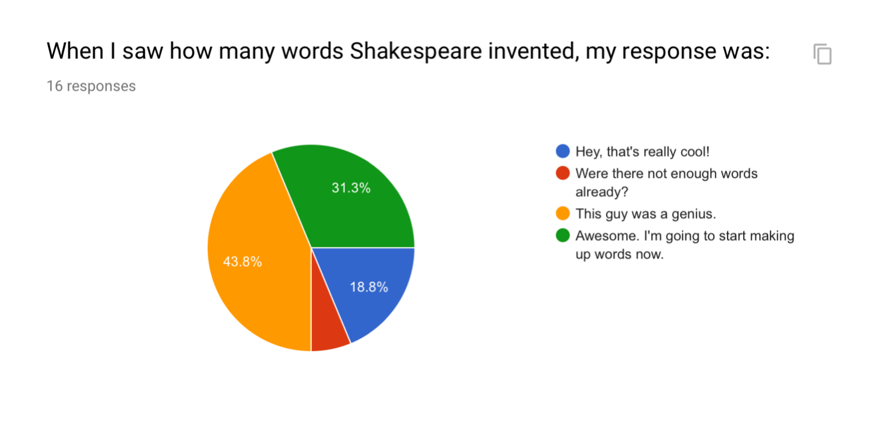The height and width of the screenshot is (436, 878).
Task: Click the word "genius" in the legend
Action: pyautogui.click(x=696, y=214)
